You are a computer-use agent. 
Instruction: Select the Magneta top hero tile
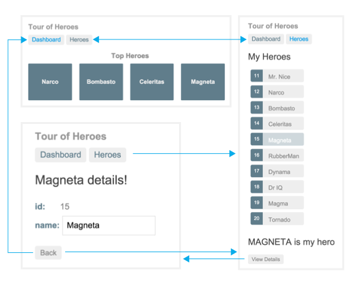point(203,82)
